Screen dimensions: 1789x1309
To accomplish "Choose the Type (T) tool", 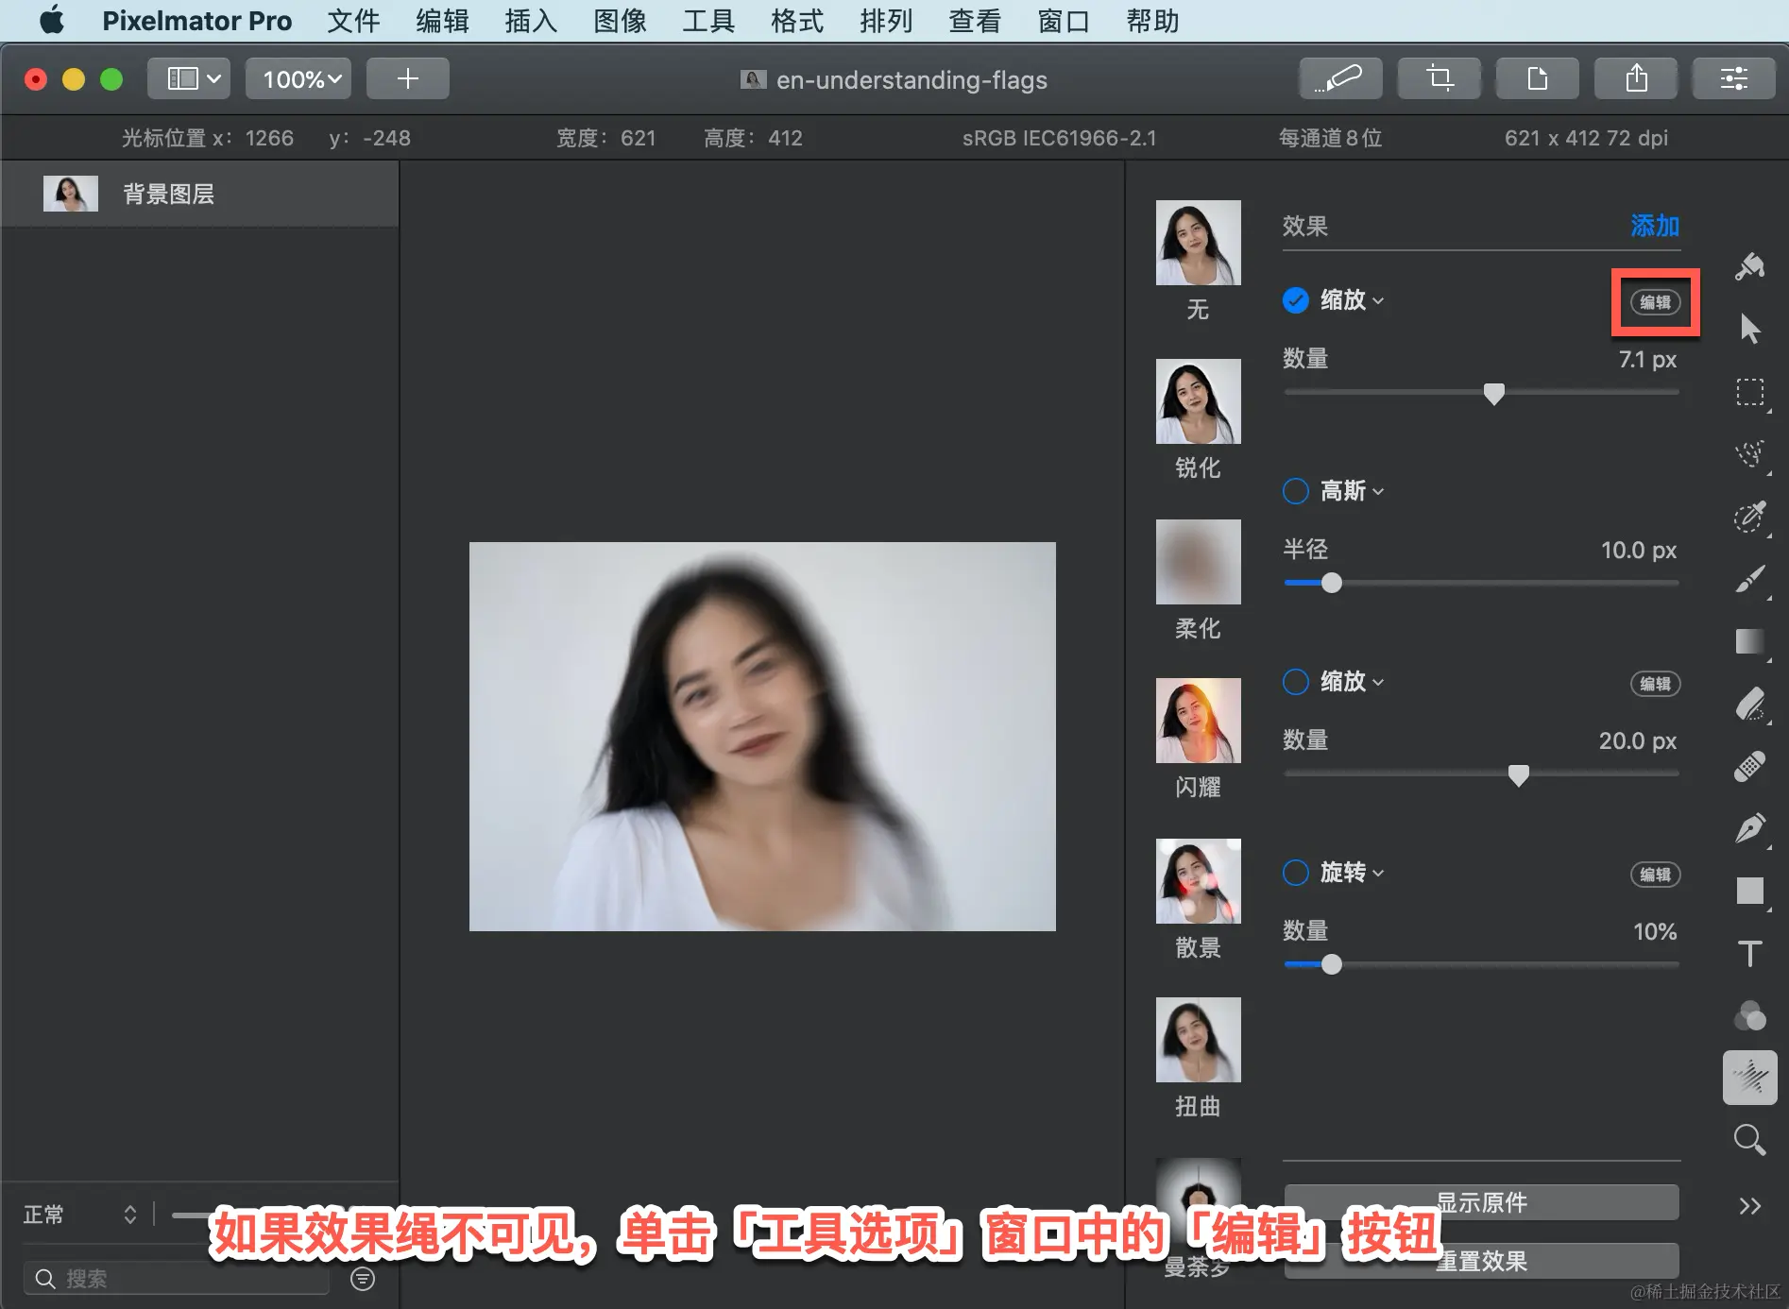I will pyautogui.click(x=1749, y=953).
